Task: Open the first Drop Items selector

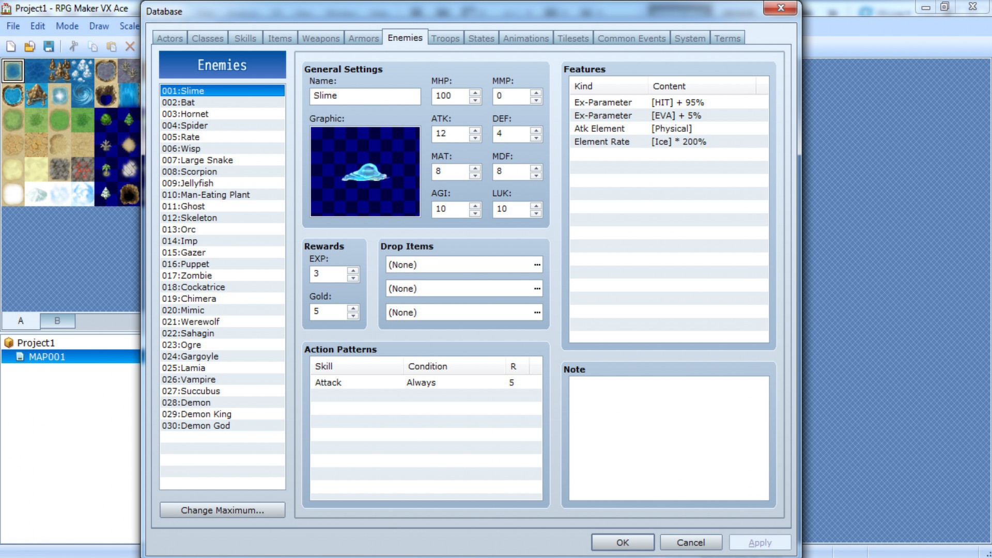Action: click(536, 265)
